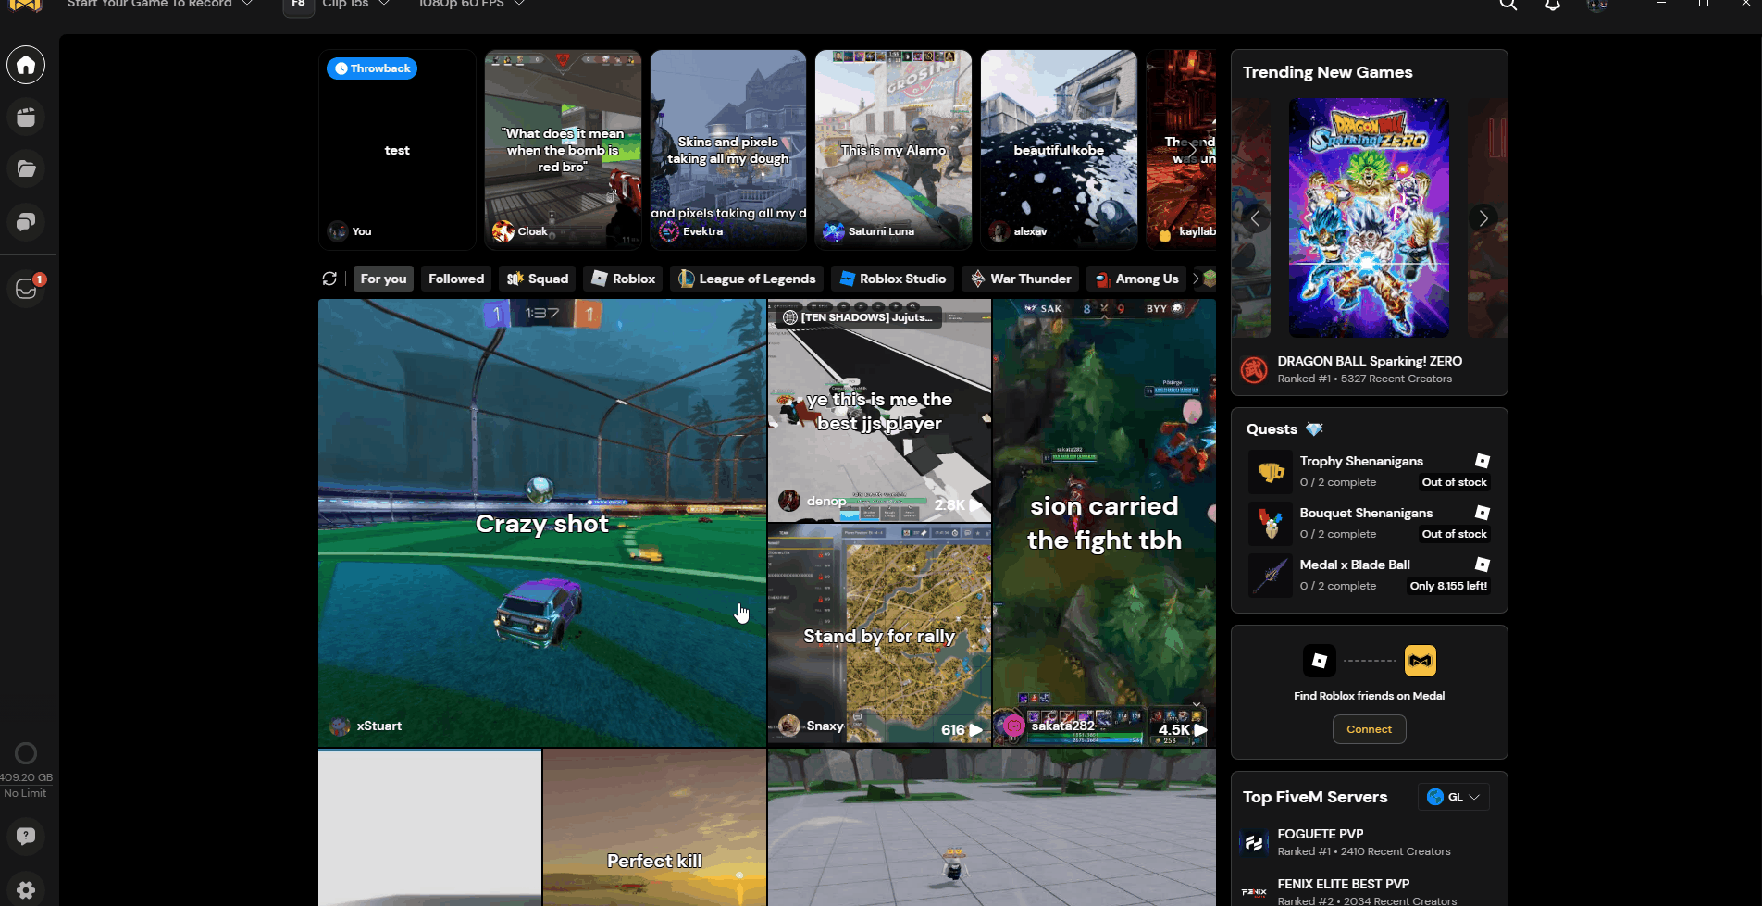Open the inbox with one notification

click(x=26, y=289)
